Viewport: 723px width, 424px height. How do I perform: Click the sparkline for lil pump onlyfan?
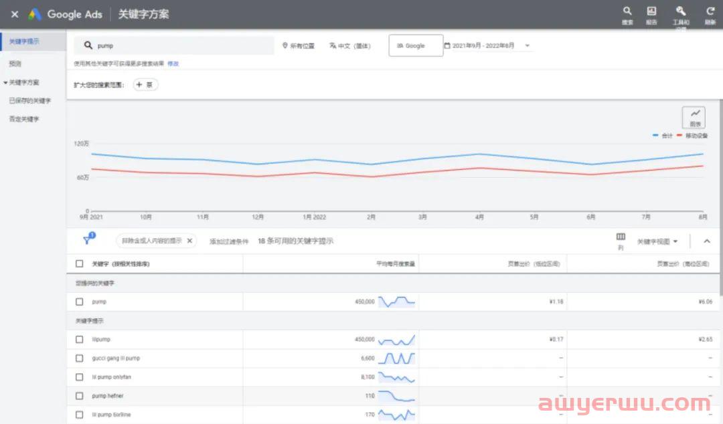(396, 377)
